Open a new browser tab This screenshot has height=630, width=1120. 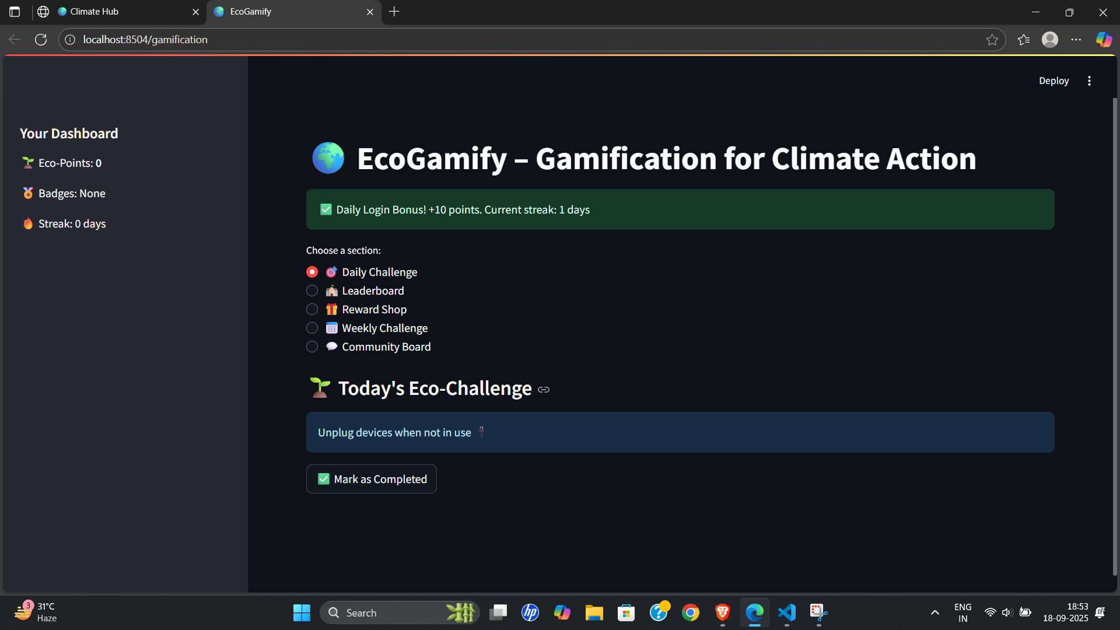click(394, 12)
